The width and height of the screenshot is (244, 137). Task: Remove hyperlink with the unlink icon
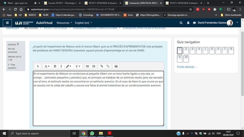click(108, 66)
